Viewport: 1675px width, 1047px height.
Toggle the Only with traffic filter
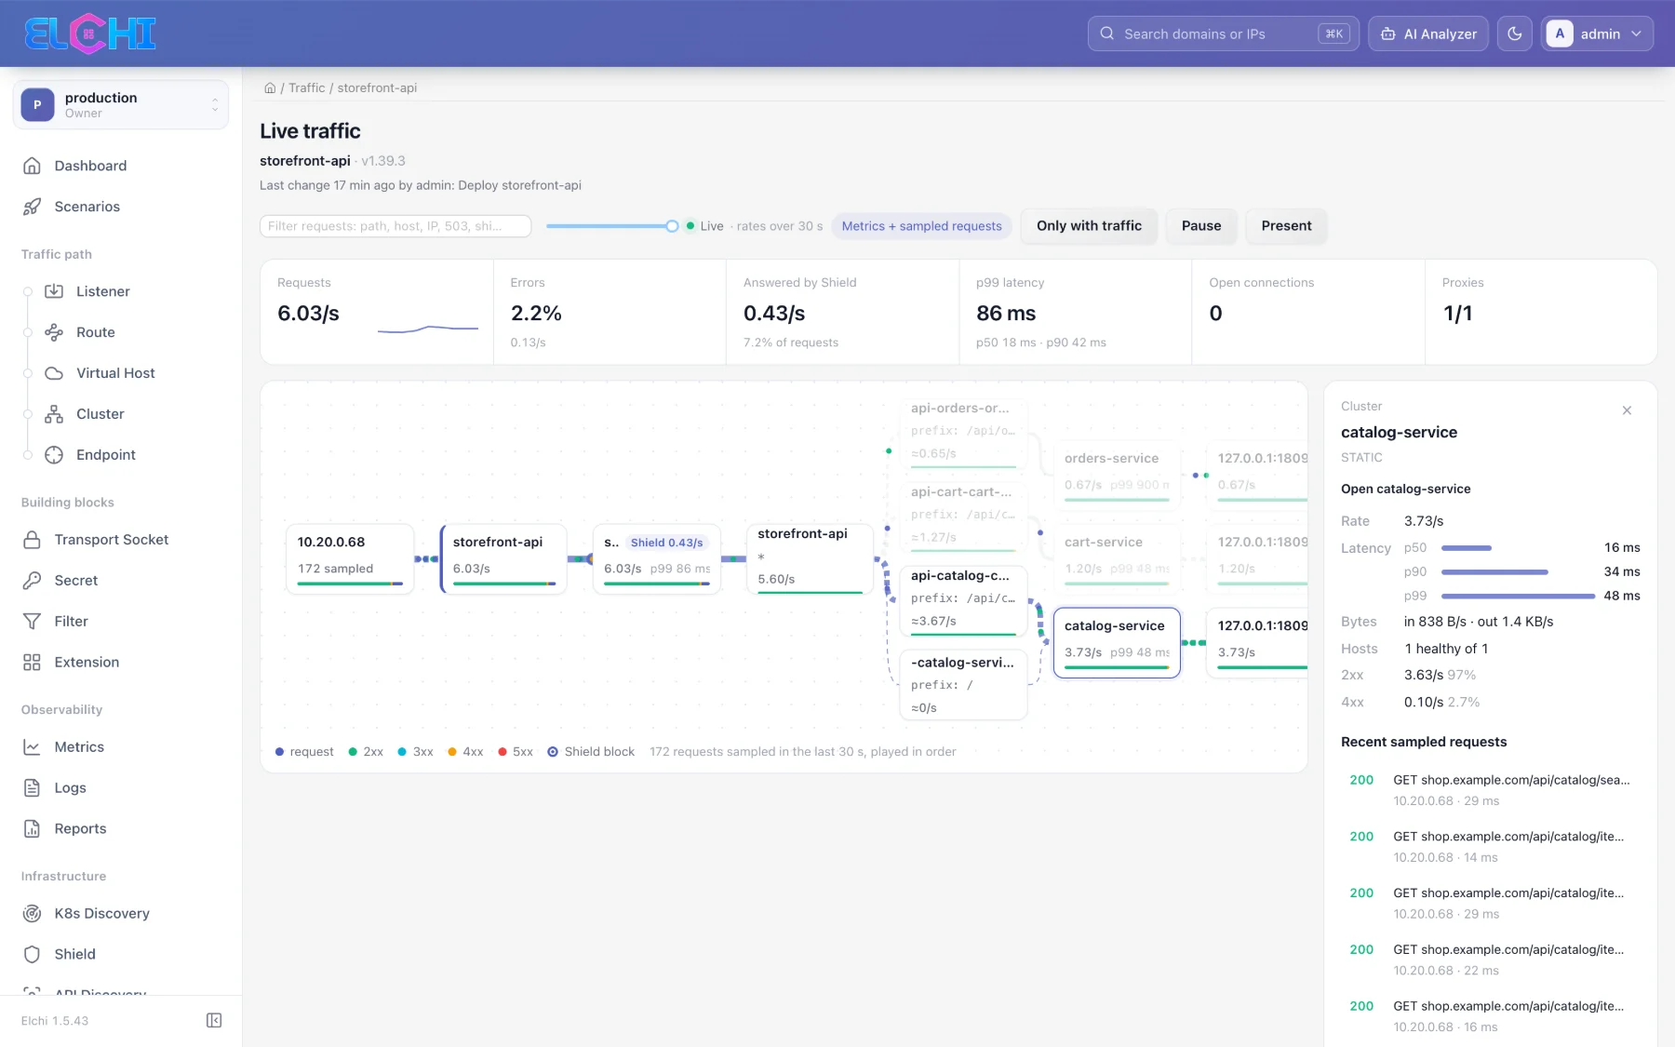pyautogui.click(x=1089, y=226)
